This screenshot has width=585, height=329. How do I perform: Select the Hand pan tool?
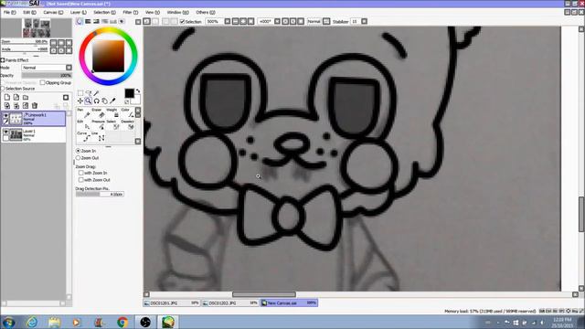point(105,101)
